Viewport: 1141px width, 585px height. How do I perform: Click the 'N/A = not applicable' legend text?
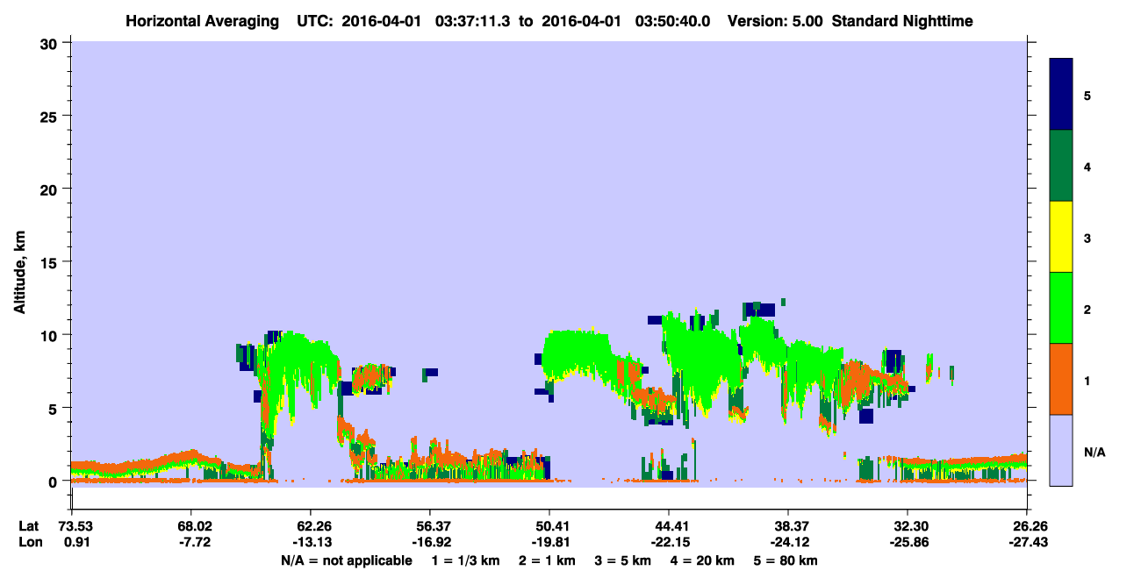click(x=347, y=560)
